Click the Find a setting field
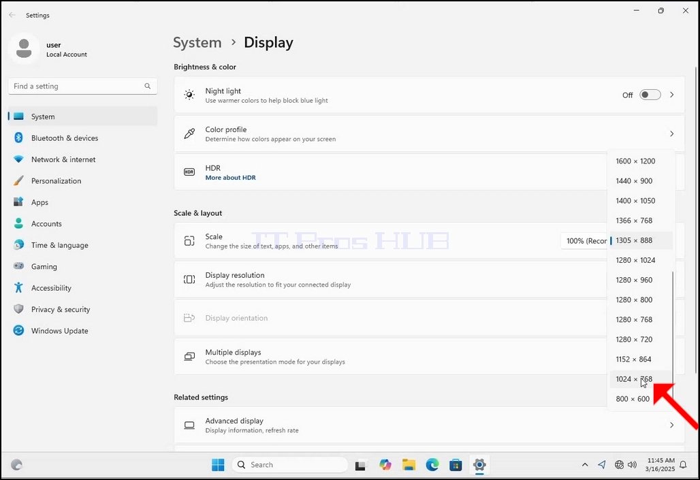This screenshot has height=480, width=700. tap(82, 86)
